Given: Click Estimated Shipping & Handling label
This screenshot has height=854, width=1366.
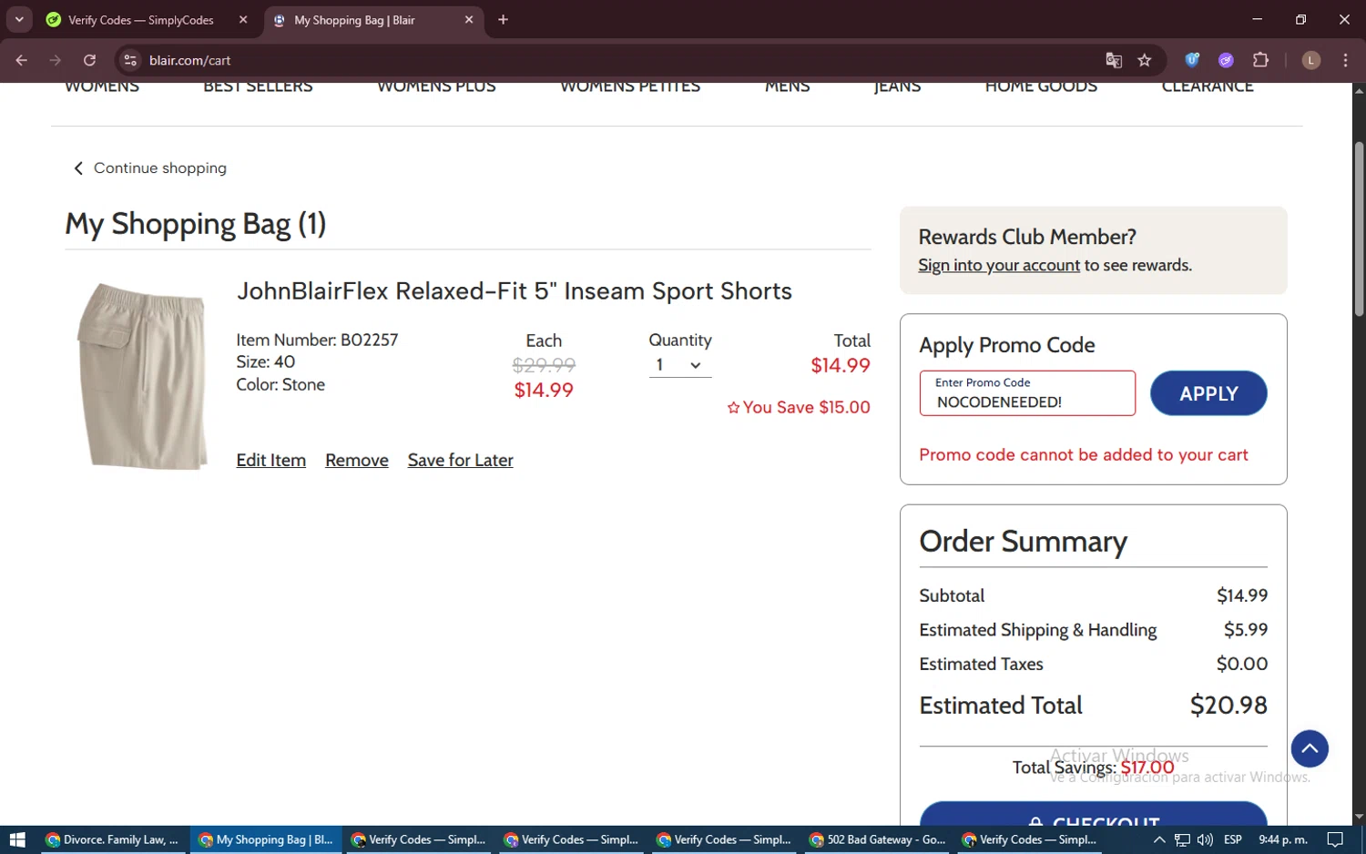Looking at the screenshot, I should pos(1037,630).
